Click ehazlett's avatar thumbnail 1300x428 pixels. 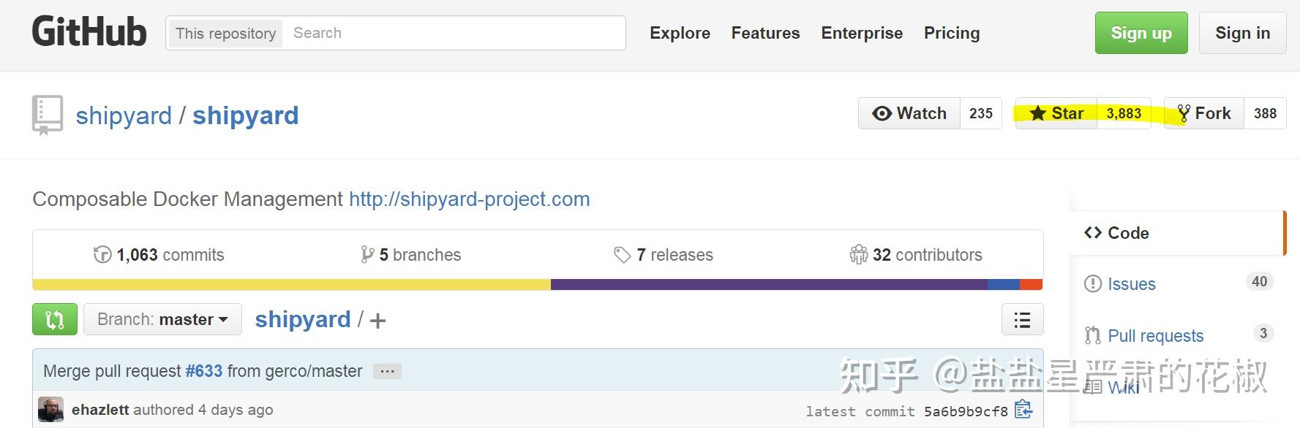tap(50, 410)
